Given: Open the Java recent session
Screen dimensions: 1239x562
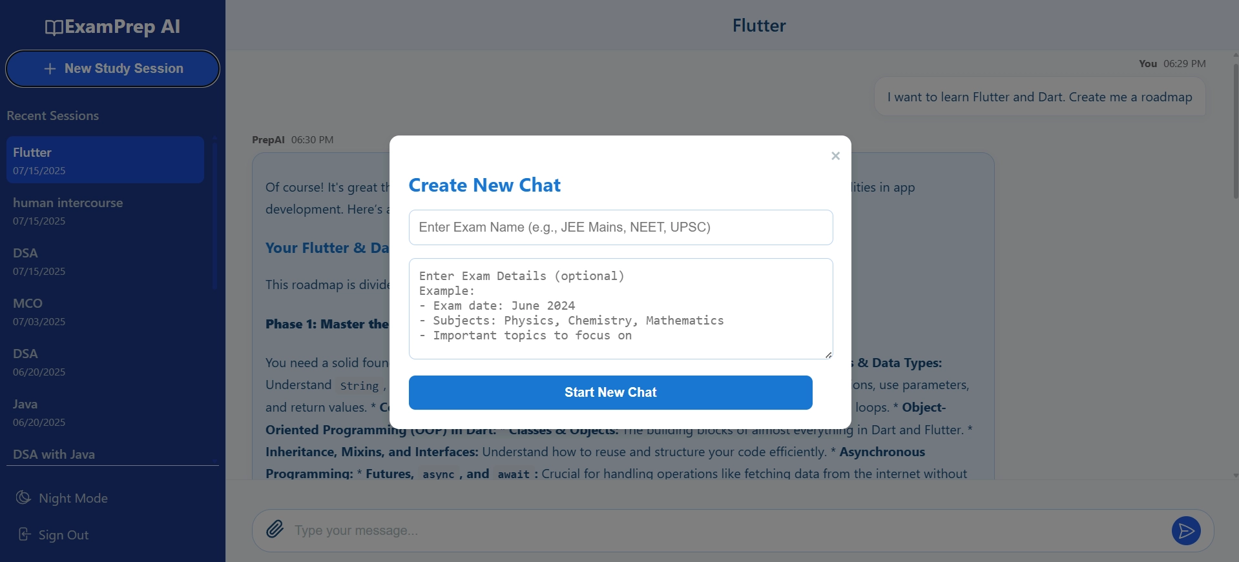Looking at the screenshot, I should [105, 412].
